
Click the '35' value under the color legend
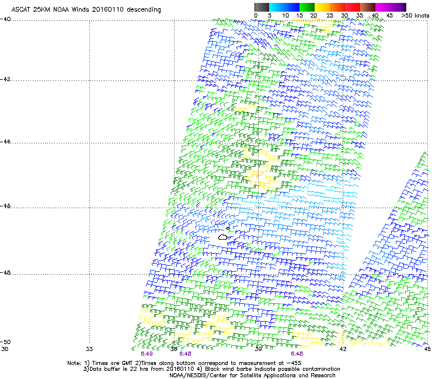pyautogui.click(x=360, y=16)
